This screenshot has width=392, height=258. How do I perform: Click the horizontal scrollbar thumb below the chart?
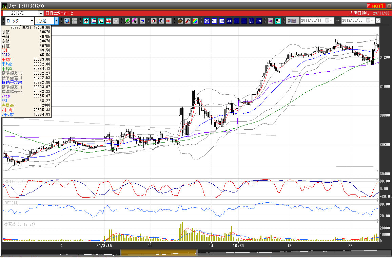point(159,252)
